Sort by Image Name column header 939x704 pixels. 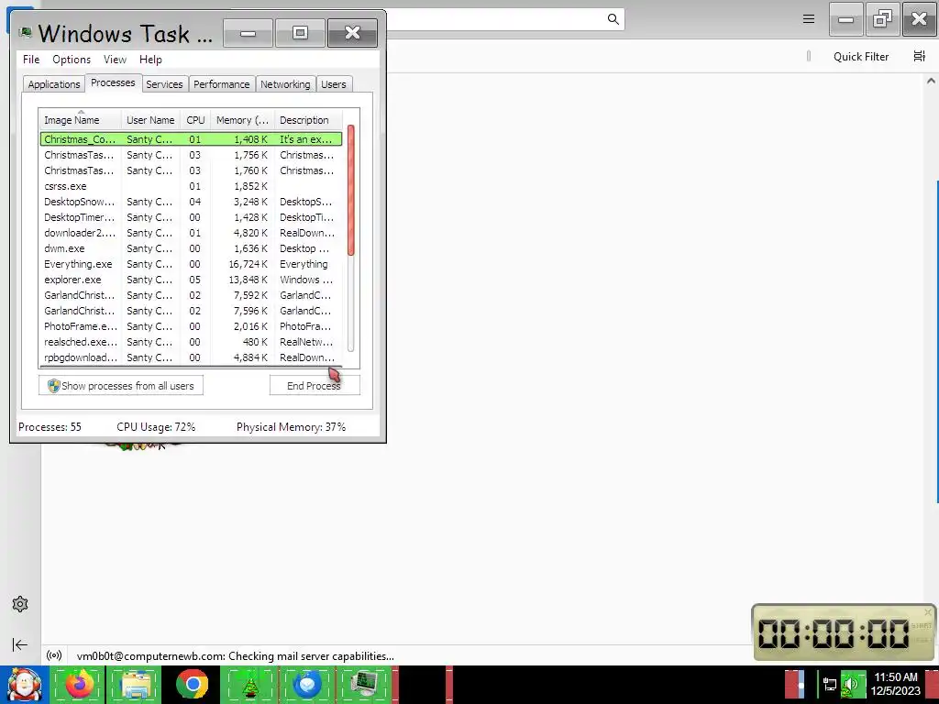point(81,120)
